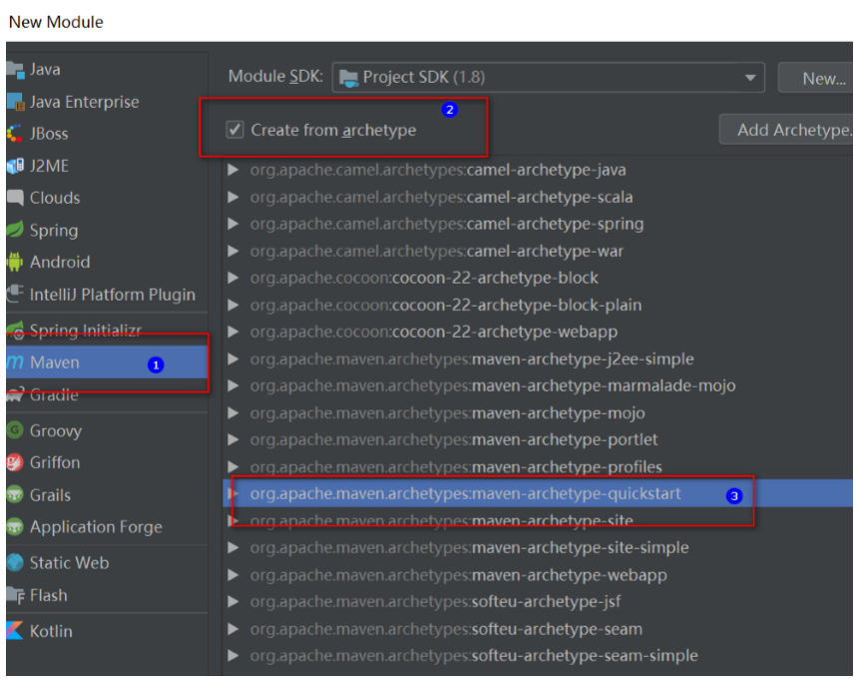Image resolution: width=859 pixels, height=681 pixels.
Task: Click the IntelliJ Platform Plugin icon
Action: (15, 294)
